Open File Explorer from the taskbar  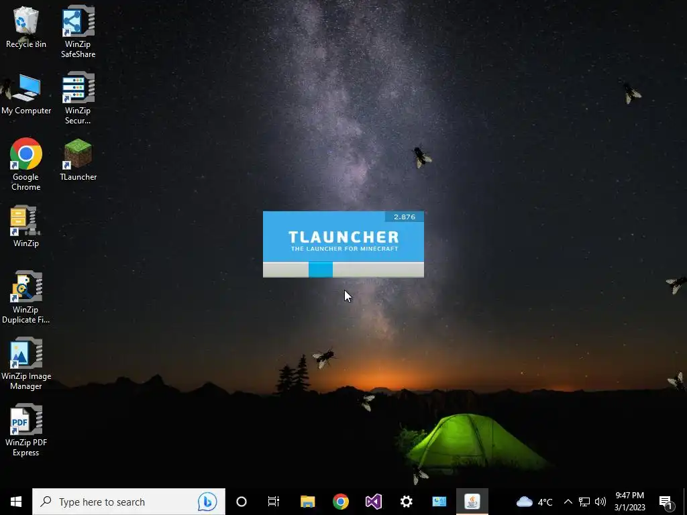(307, 502)
